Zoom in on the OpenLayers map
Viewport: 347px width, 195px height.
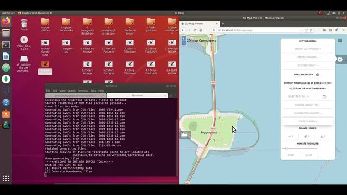pyautogui.click(x=183, y=38)
